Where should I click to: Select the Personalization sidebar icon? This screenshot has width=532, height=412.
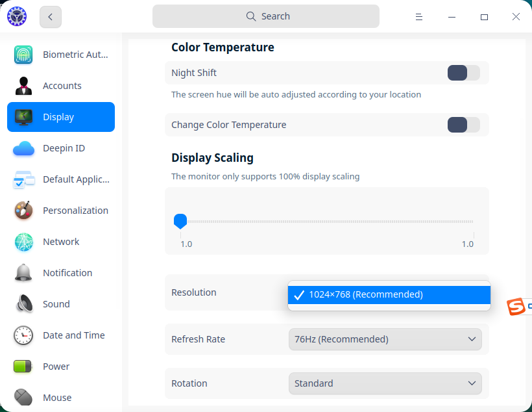pyautogui.click(x=23, y=211)
